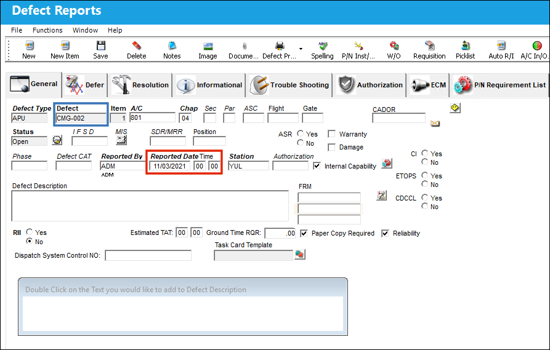Click the A/C input field
Viewport: 550px width, 350px height.
(152, 117)
